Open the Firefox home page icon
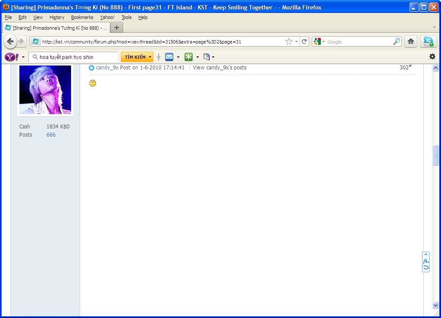Image resolution: width=441 pixels, height=318 pixels. pyautogui.click(x=411, y=42)
